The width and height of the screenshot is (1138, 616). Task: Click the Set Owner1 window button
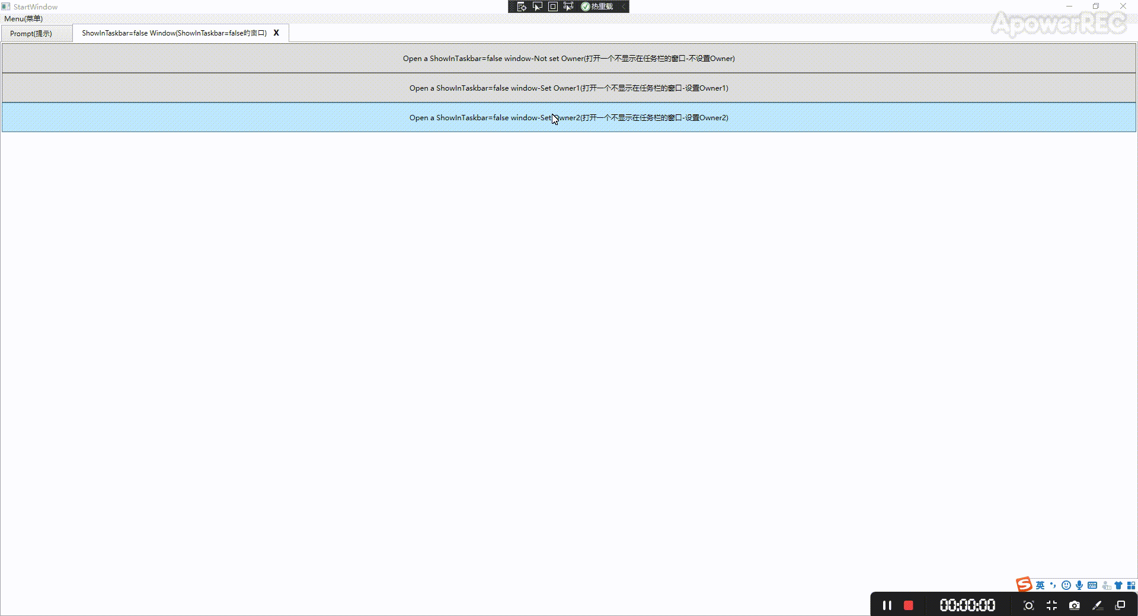coord(569,88)
